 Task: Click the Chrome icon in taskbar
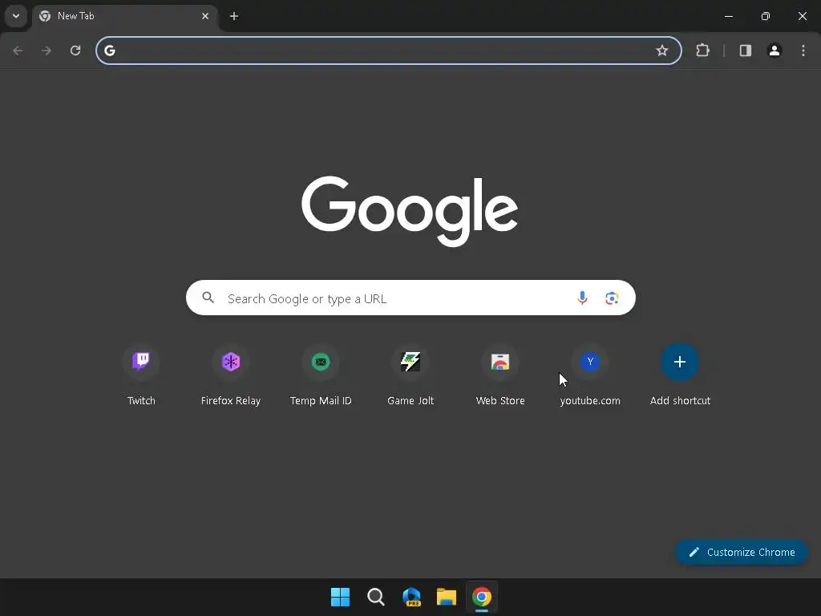[x=482, y=597]
